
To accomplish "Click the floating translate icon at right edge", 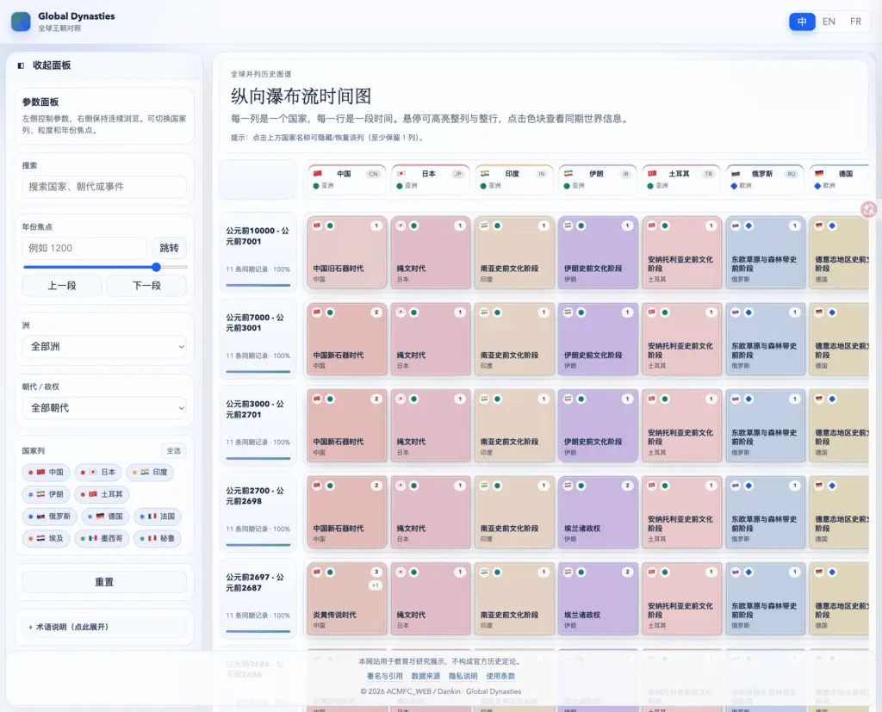I will click(x=868, y=208).
